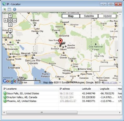Click longitude value -112.0740...
The height and width of the screenshot is (121, 124).
point(107,101)
